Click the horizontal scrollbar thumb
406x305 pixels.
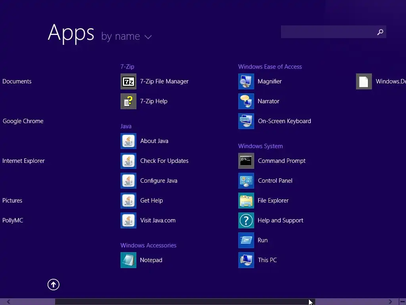185,302
